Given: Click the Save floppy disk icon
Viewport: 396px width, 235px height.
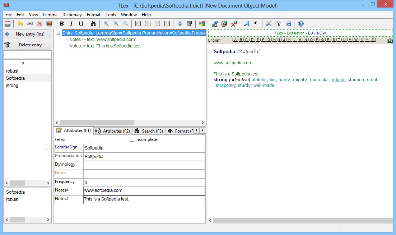Looking at the screenshot, I should click(7, 24).
